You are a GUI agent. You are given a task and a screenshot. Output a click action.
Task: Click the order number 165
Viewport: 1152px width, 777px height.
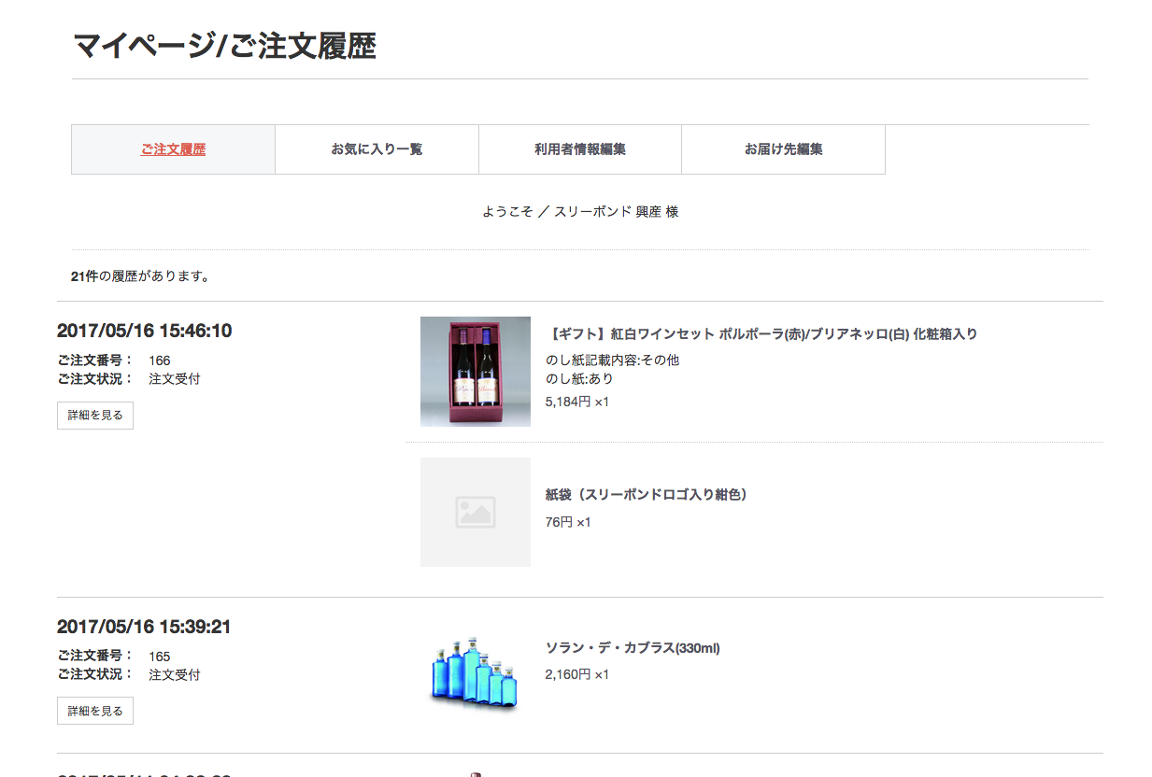tap(160, 657)
